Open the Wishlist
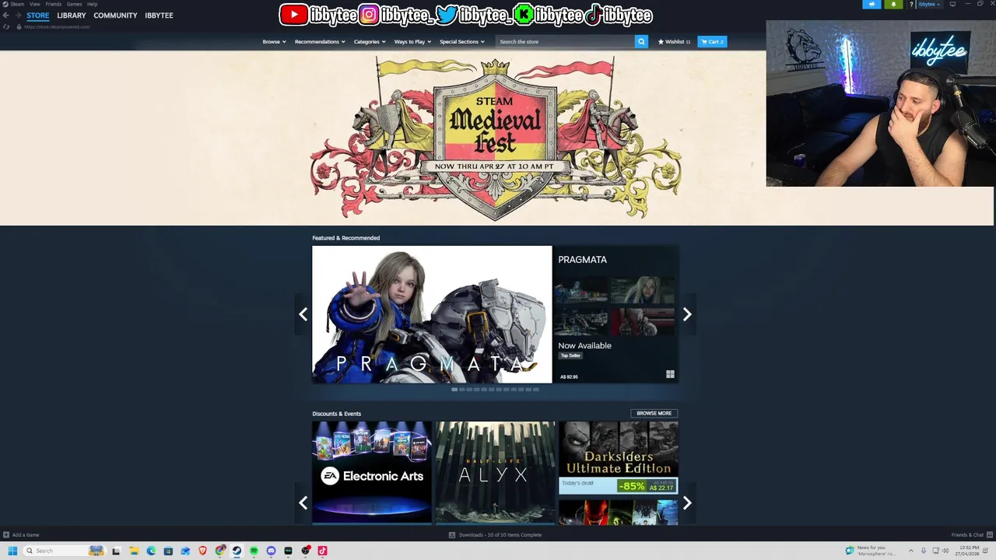The image size is (996, 560). [674, 41]
